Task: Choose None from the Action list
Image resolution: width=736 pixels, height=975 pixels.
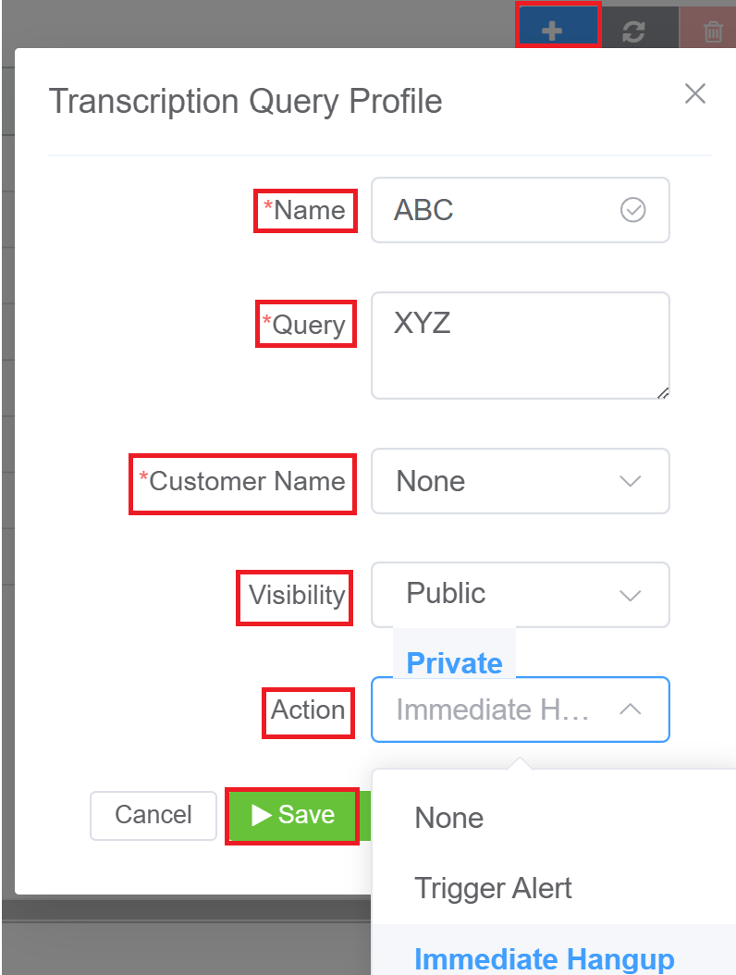Action: pos(449,818)
